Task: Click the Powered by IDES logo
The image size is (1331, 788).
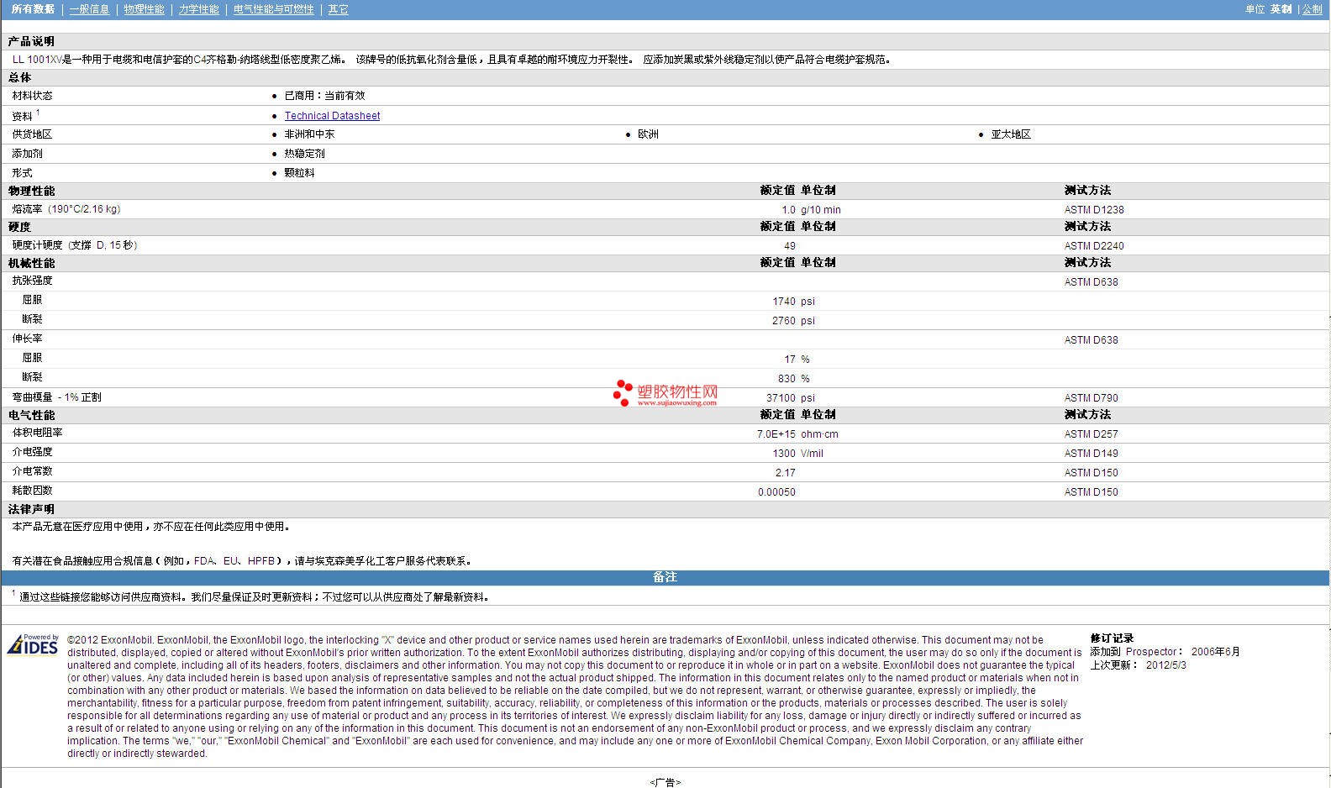Action: [x=33, y=644]
